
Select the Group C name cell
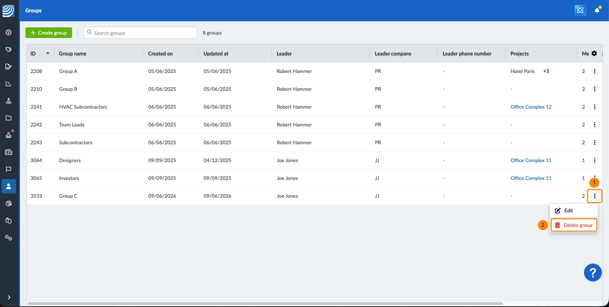pyautogui.click(x=68, y=196)
